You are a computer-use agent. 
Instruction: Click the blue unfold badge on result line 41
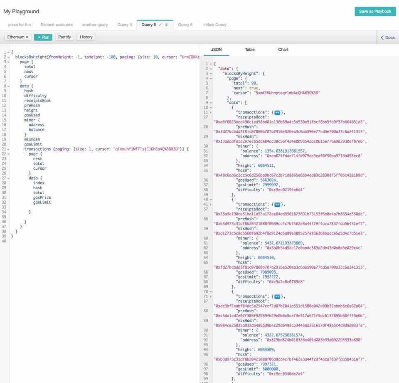click(277, 205)
